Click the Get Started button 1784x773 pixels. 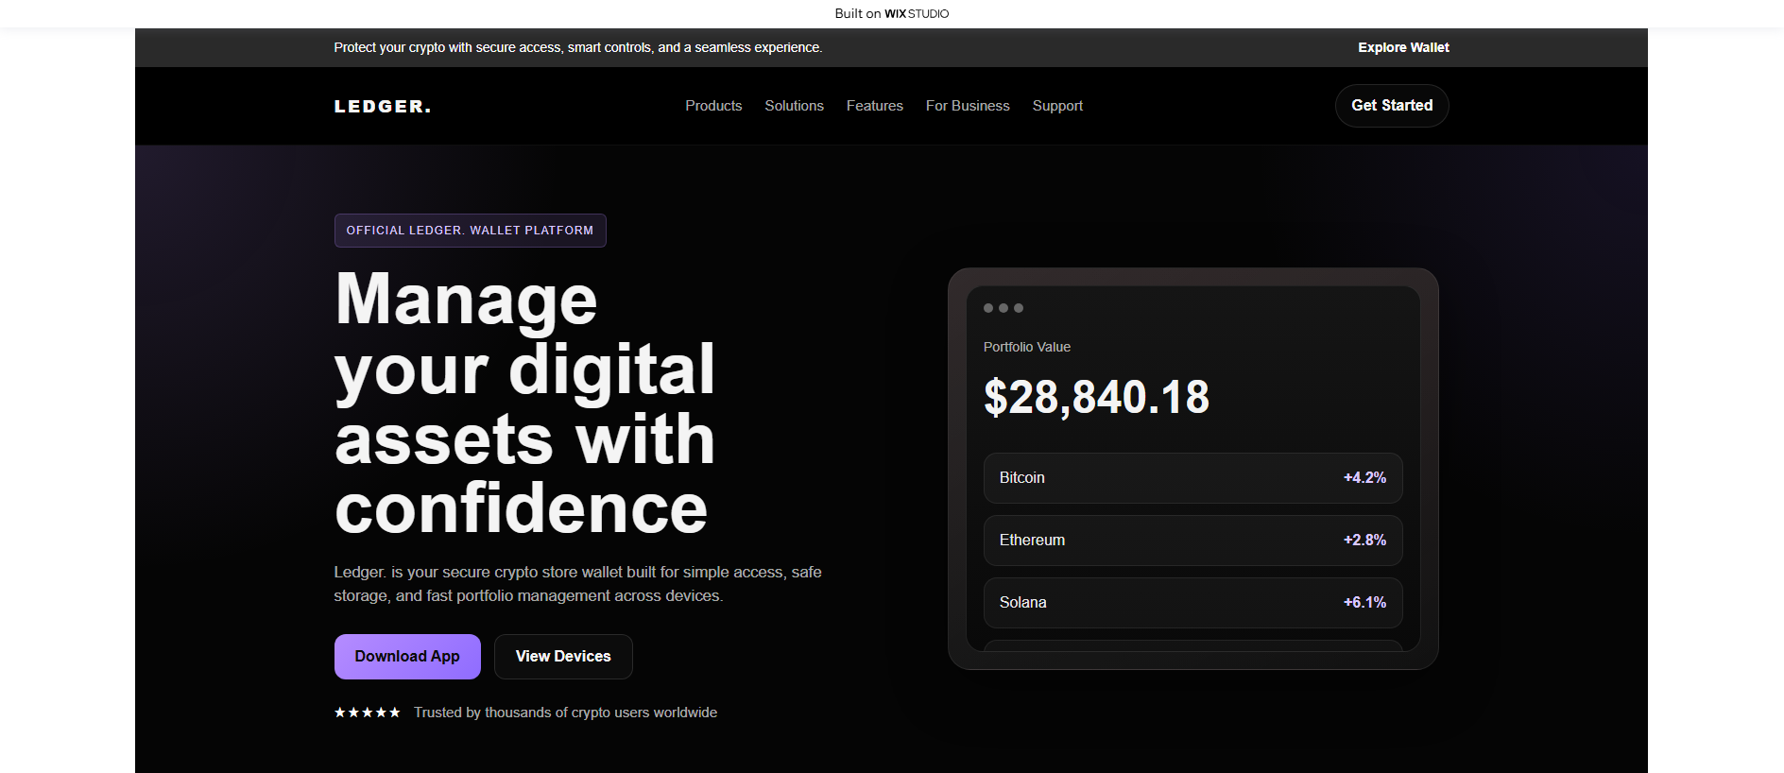(x=1392, y=106)
